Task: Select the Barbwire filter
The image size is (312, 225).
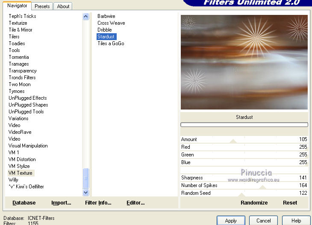Action: click(106, 16)
